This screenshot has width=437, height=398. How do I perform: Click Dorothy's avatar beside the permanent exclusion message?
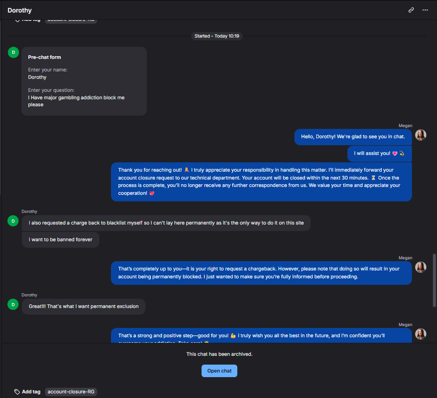[13, 304]
